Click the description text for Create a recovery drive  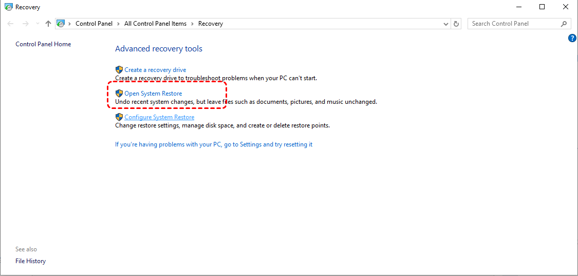[216, 78]
